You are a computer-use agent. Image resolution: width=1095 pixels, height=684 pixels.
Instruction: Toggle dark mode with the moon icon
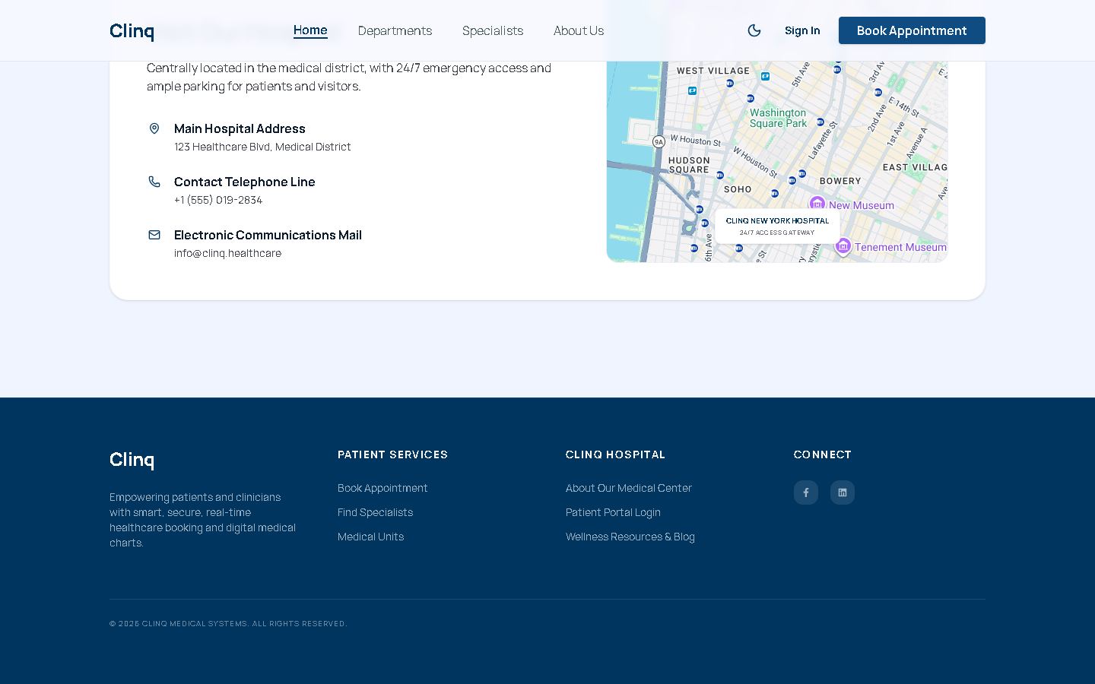(754, 30)
